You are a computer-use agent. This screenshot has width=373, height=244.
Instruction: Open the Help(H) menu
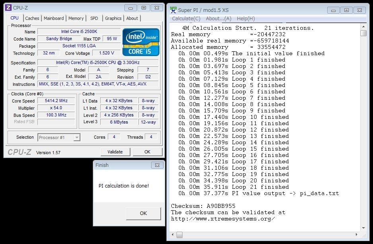(x=246, y=19)
